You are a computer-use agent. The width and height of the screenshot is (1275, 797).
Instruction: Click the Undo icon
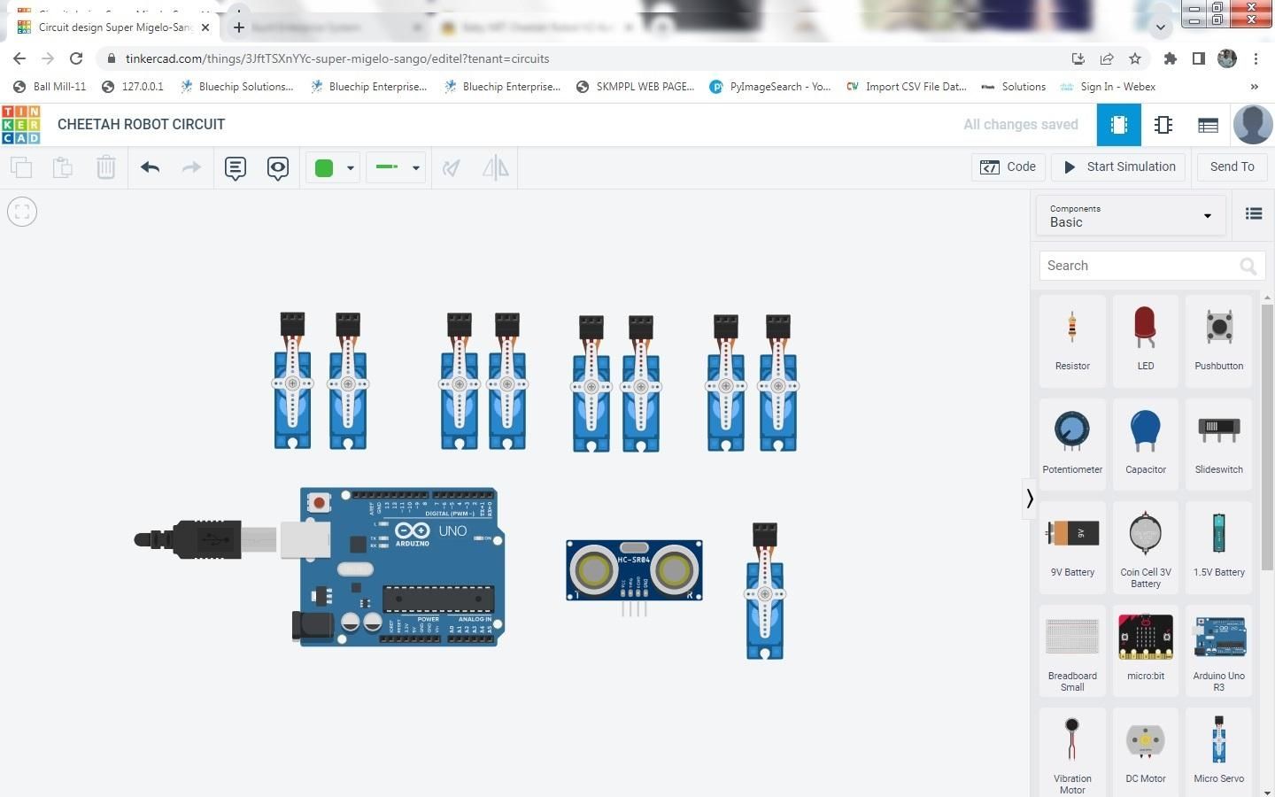point(150,167)
